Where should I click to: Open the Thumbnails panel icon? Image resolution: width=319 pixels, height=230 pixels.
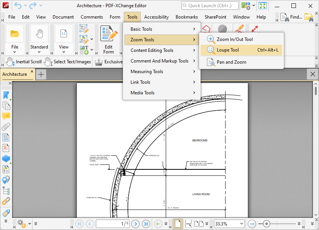6,106
